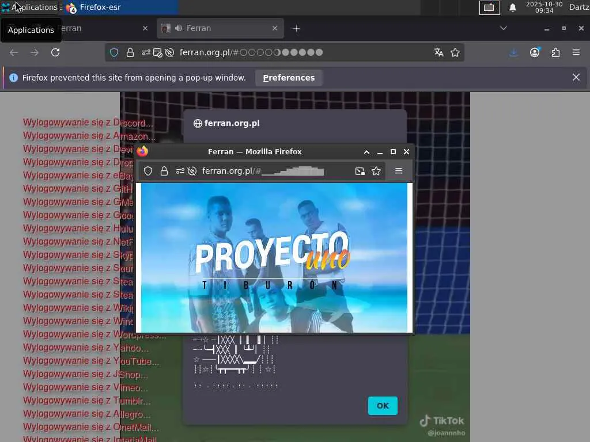Click 'Wylogowywanie się z Tumblr...' text
The height and width of the screenshot is (442, 590).
tap(87, 401)
